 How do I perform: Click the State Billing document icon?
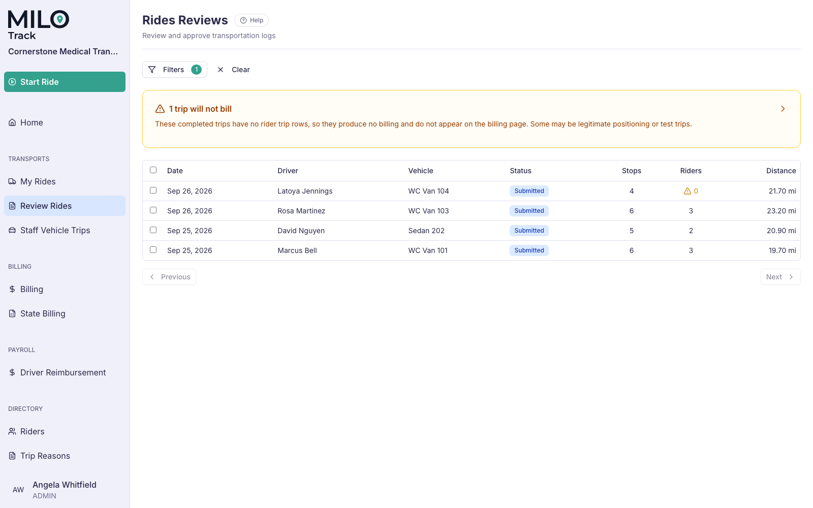pos(12,313)
